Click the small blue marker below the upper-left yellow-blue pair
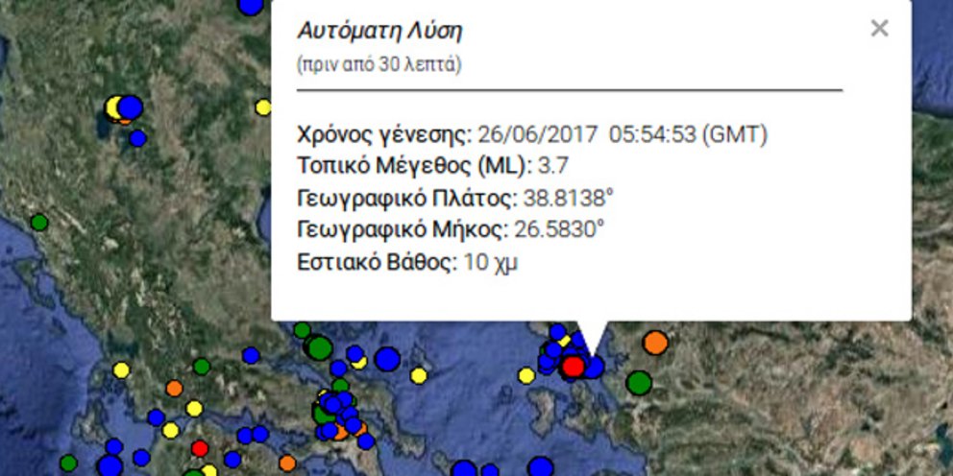Viewport: 953px width, 476px height. coord(137,138)
